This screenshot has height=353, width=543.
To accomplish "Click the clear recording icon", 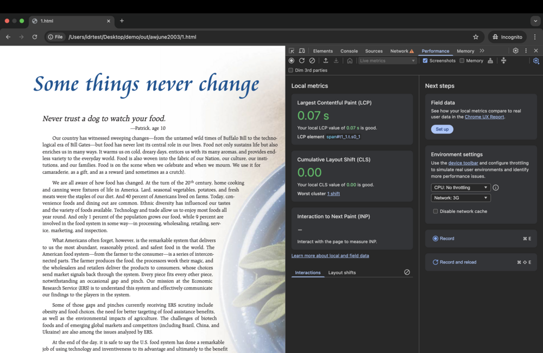I will click(312, 61).
